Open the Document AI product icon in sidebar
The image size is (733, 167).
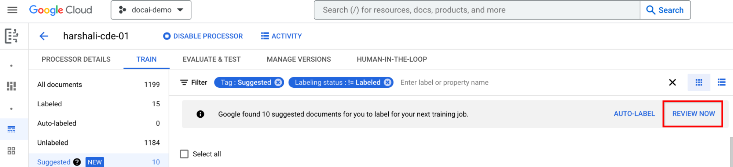pyautogui.click(x=11, y=36)
